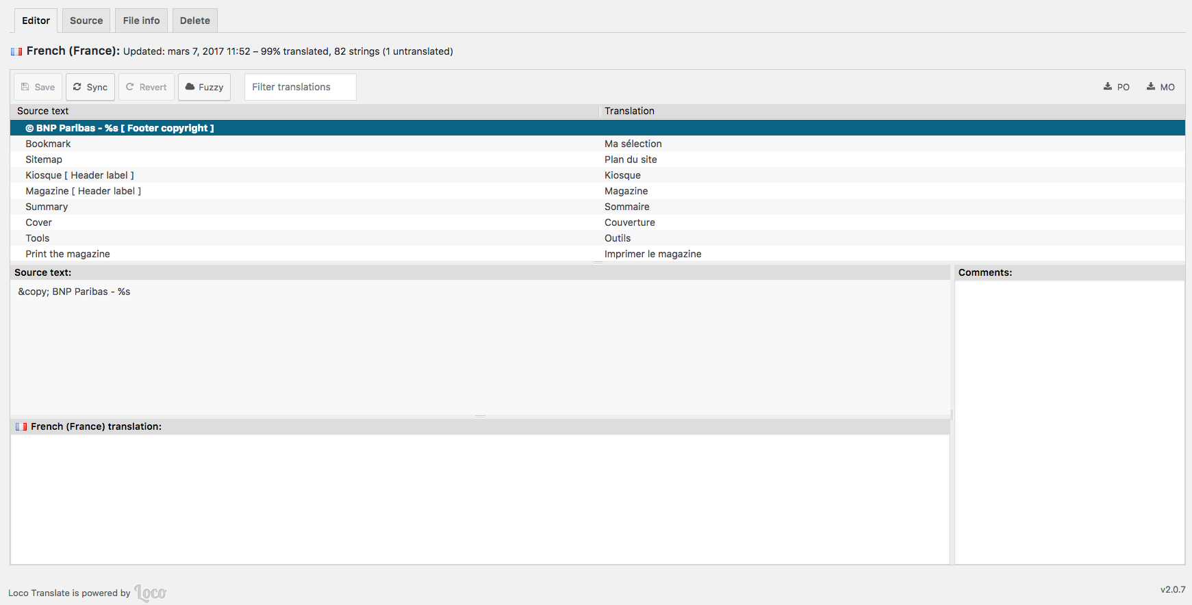Select the BNP Paribas footer copyright row
Viewport: 1192px width, 605px height.
click(598, 128)
